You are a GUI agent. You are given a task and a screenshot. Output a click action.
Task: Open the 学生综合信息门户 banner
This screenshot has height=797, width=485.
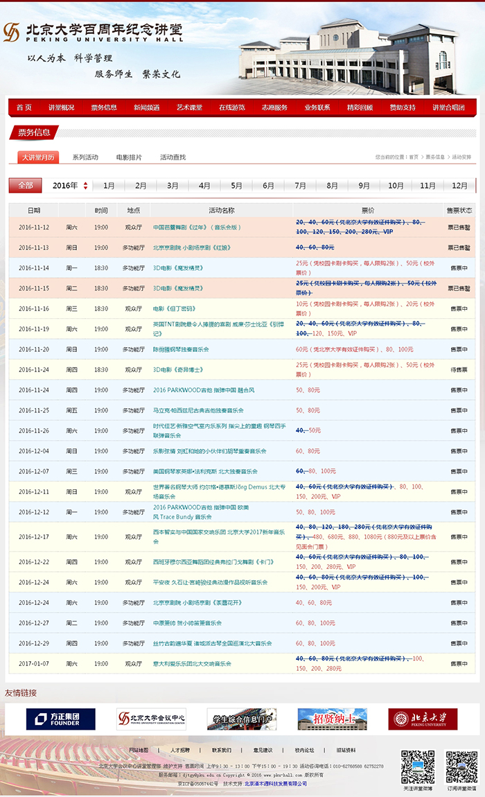pos(242,719)
